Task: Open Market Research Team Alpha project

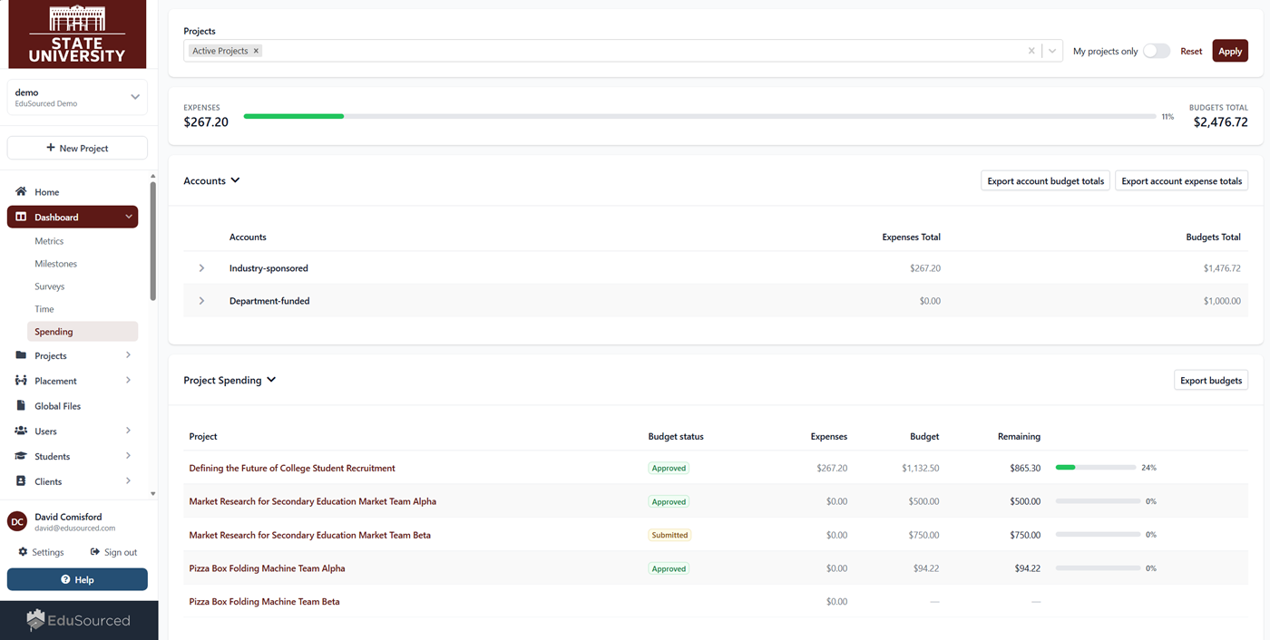Action: click(x=313, y=501)
